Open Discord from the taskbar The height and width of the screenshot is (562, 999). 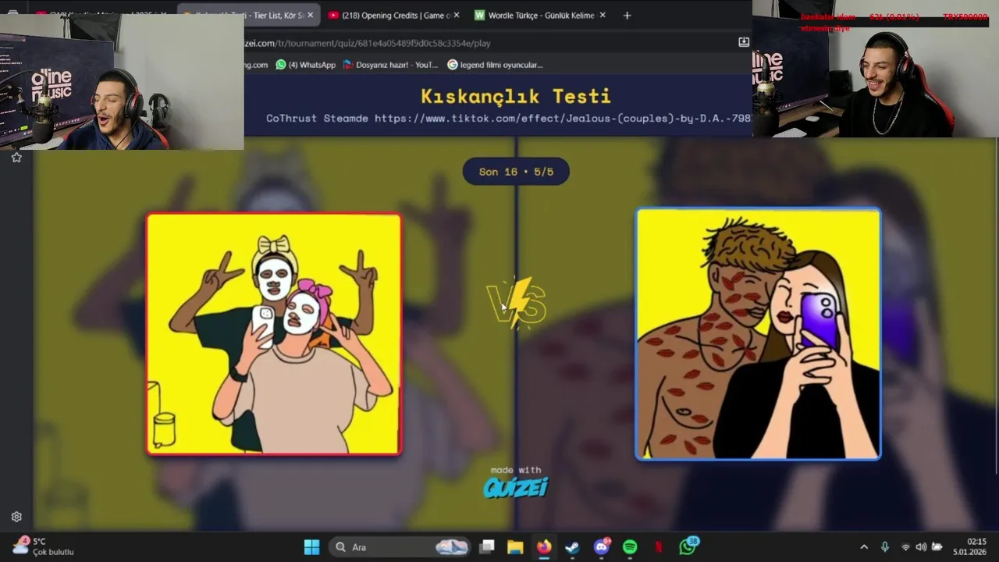coord(601,547)
